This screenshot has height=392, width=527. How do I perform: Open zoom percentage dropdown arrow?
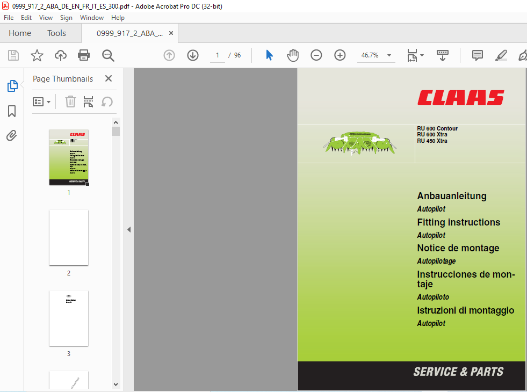389,55
